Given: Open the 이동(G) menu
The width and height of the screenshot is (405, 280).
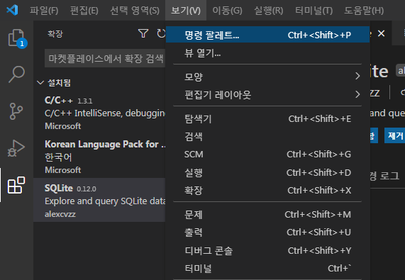Looking at the screenshot, I should [x=227, y=11].
